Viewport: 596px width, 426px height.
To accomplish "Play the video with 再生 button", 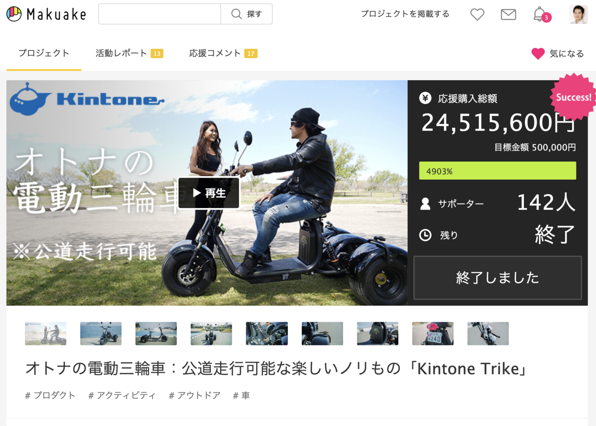I will [x=209, y=193].
